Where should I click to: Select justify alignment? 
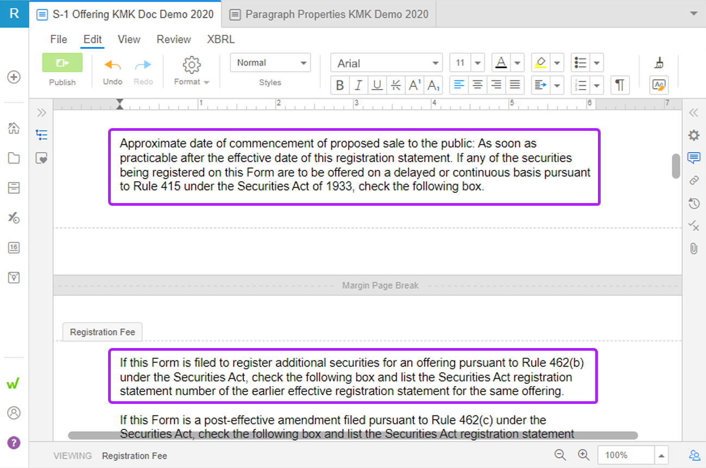click(x=514, y=85)
